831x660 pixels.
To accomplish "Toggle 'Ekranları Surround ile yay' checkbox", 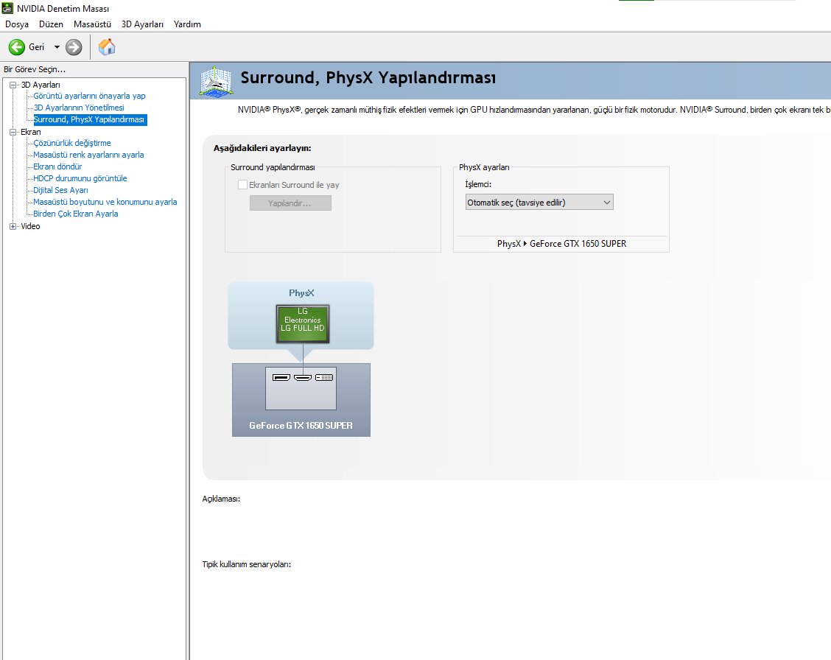I will [242, 184].
